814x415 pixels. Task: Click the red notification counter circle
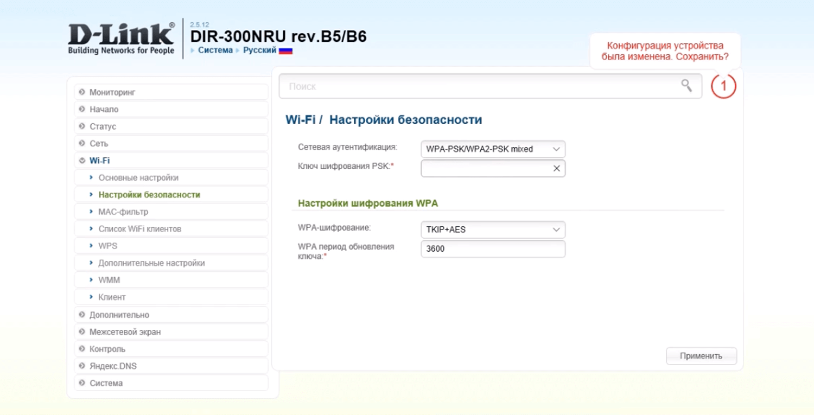[x=723, y=86]
